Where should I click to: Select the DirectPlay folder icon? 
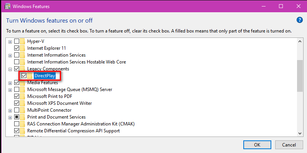click(x=30, y=76)
